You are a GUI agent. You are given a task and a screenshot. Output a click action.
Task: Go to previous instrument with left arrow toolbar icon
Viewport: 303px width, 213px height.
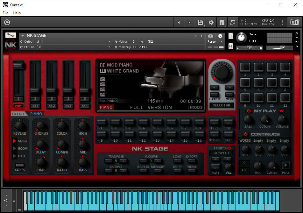[179, 22]
